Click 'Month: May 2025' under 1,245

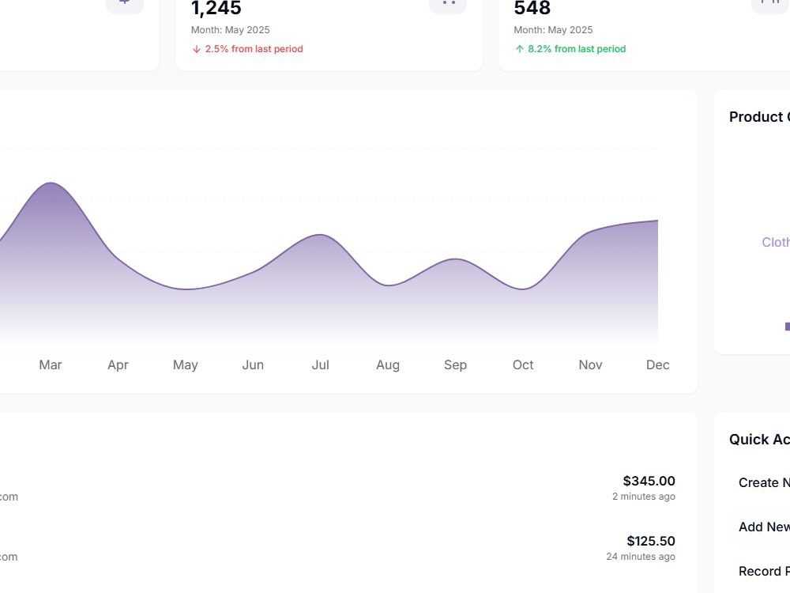tap(230, 30)
